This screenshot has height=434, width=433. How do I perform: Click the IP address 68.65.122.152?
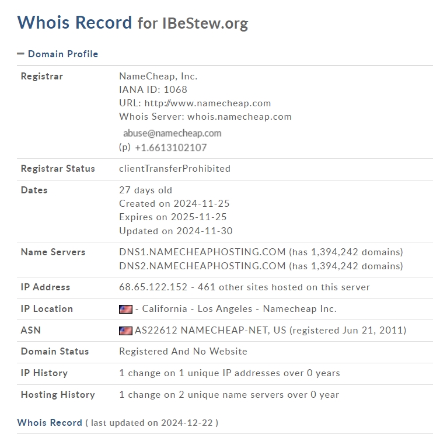(153, 287)
